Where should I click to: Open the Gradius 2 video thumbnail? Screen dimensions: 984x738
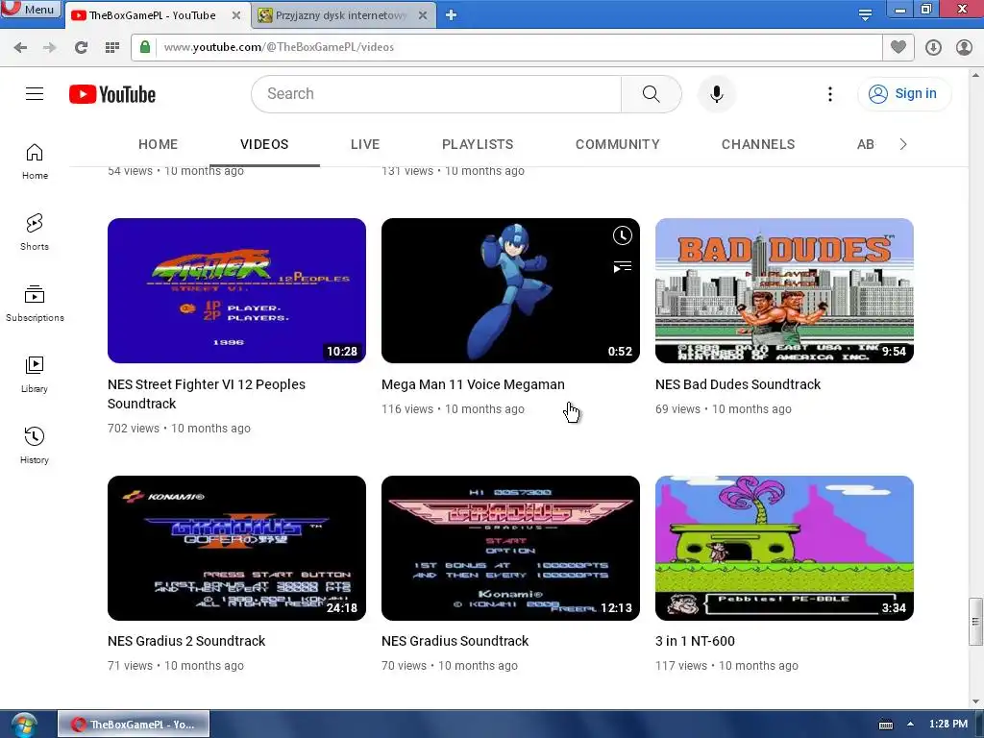236,548
